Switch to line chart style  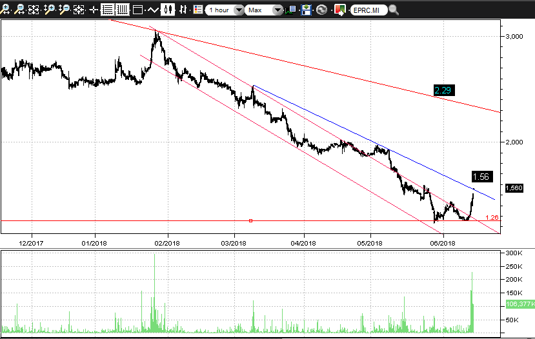[x=153, y=10]
